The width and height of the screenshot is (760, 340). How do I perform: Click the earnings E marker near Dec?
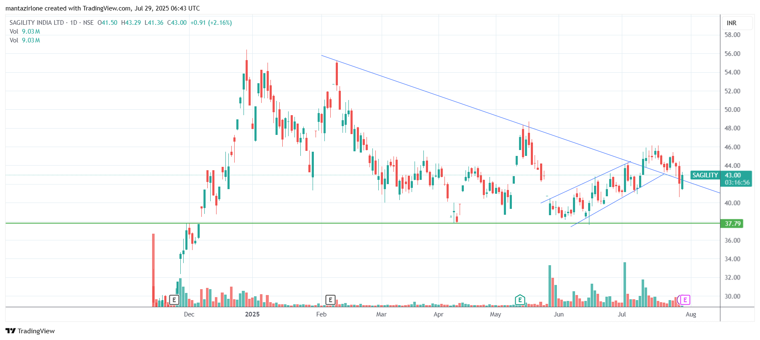click(x=174, y=300)
